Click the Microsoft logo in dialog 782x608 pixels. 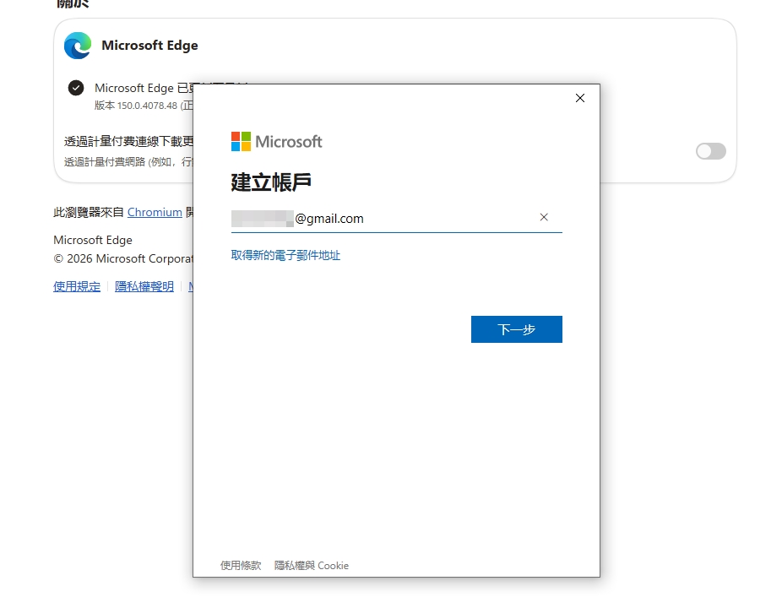pos(276,142)
